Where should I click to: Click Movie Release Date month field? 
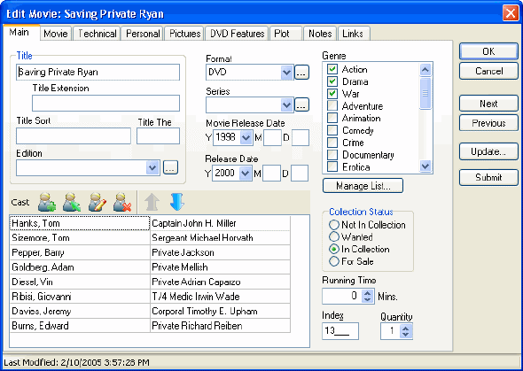pos(272,137)
